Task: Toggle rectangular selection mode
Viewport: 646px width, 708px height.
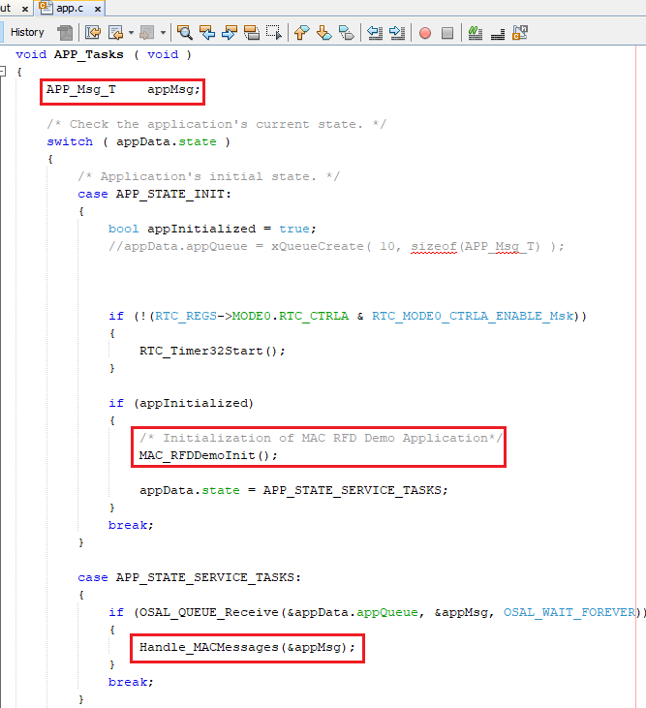Action: [274, 32]
